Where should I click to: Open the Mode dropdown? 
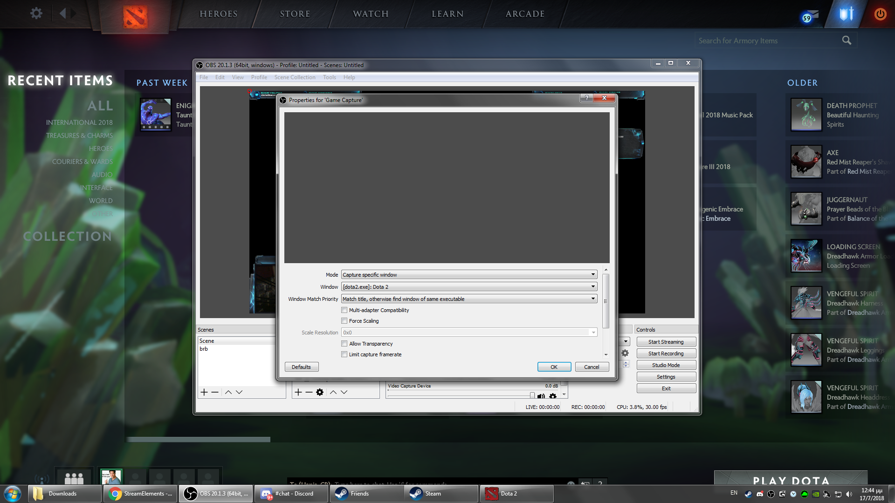469,275
